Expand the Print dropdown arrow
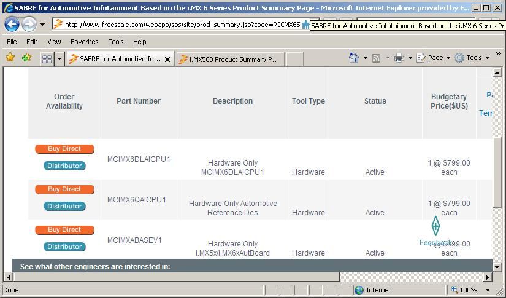This screenshot has width=506, height=298. pos(410,58)
